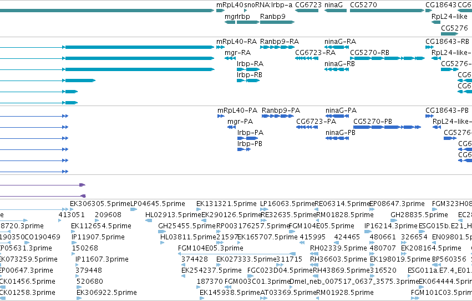Select the CG6723-PA protein label
Viewport: 472px width, 301px height.
coord(316,122)
